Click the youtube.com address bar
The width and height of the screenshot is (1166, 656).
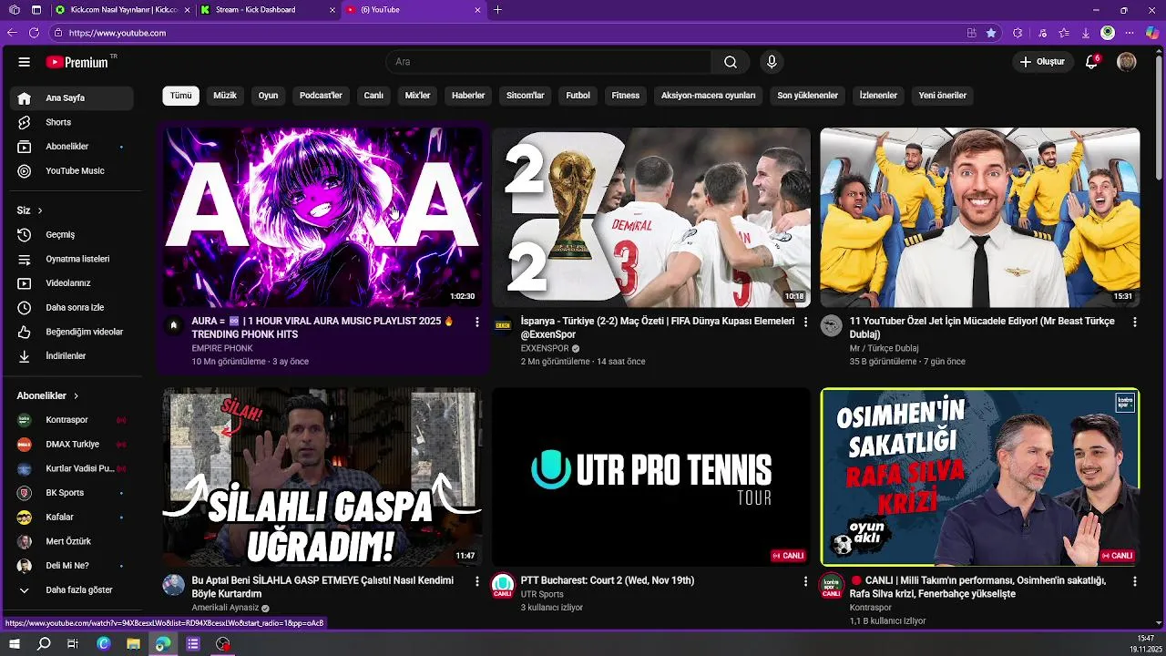pos(510,33)
